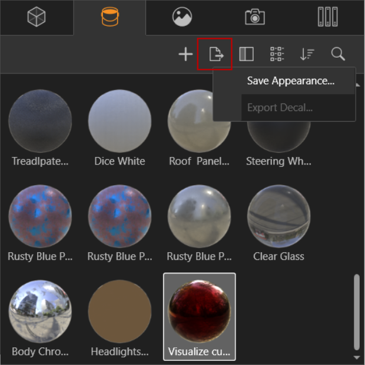Click the plus icon to add appearance
This screenshot has height=365, width=365.
click(185, 55)
